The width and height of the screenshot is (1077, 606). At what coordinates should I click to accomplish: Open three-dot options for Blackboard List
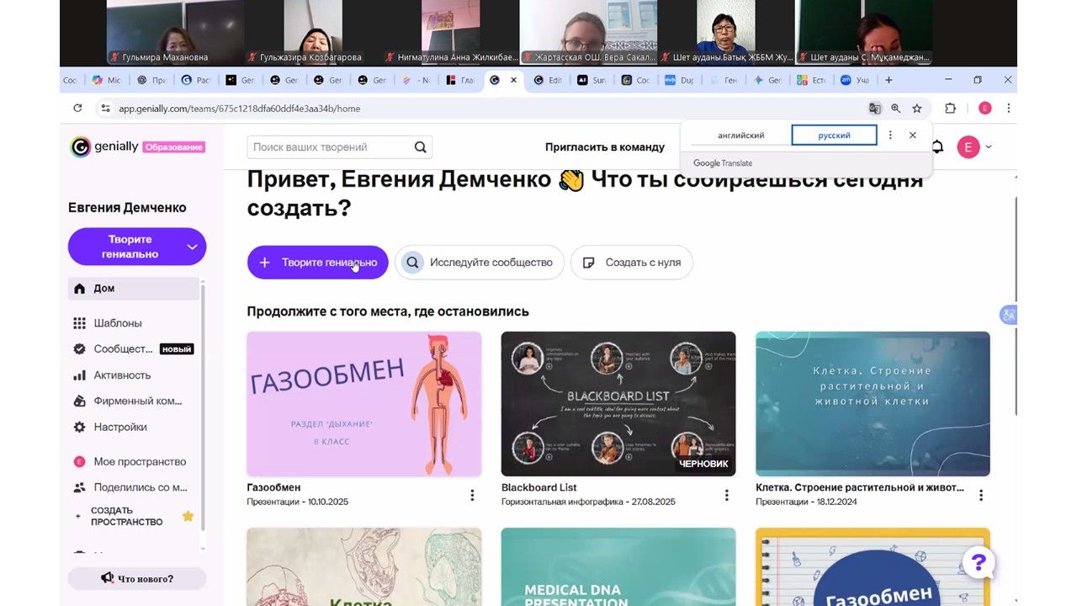(x=727, y=495)
